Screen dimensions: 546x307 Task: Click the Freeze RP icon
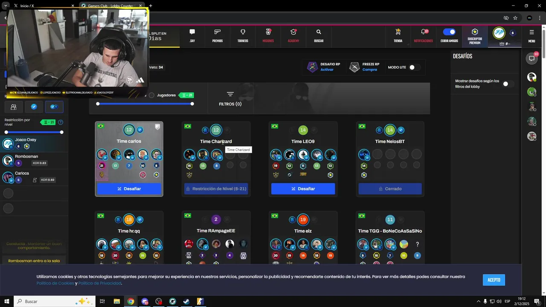[354, 67]
